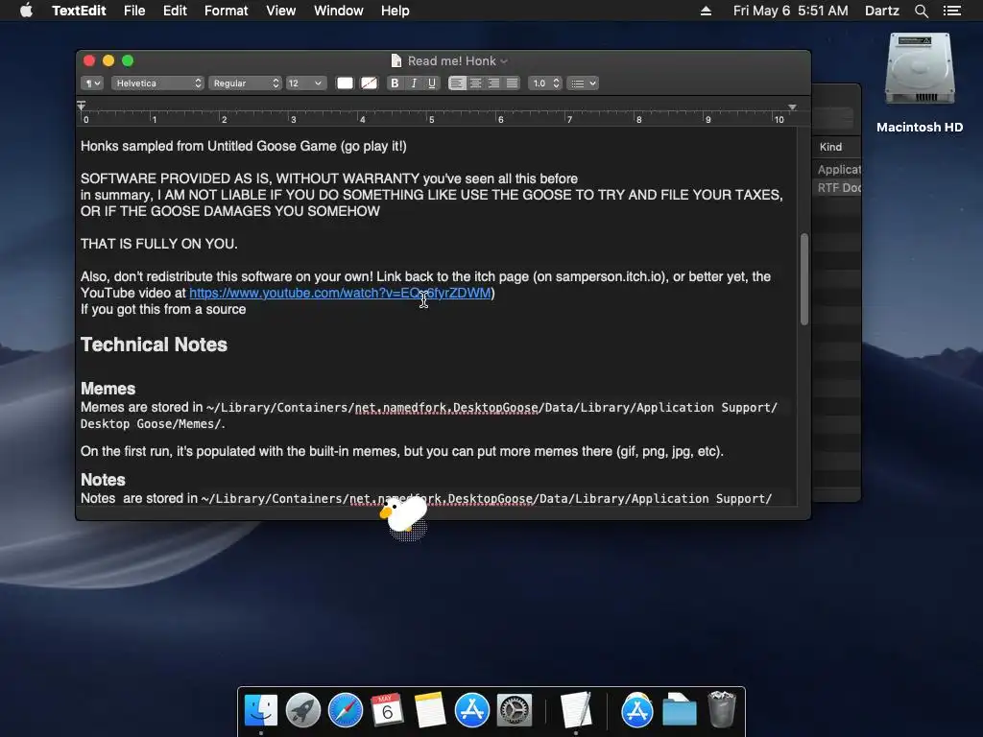Click the Kind column header in Finder window

pyautogui.click(x=830, y=147)
